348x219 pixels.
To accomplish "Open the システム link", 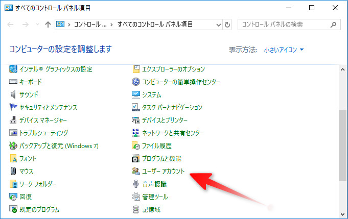I will [151, 94].
